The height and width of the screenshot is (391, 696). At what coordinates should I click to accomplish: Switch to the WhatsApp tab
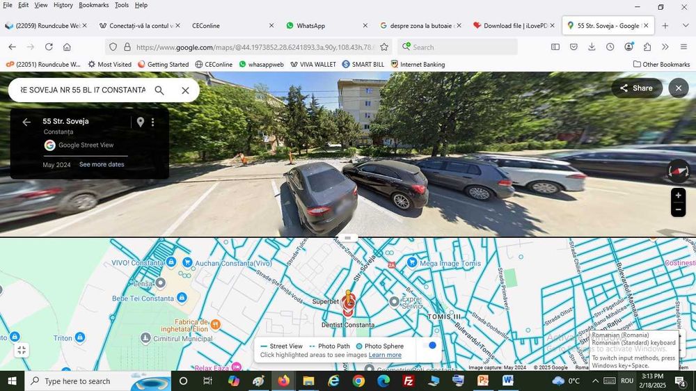[x=326, y=26]
